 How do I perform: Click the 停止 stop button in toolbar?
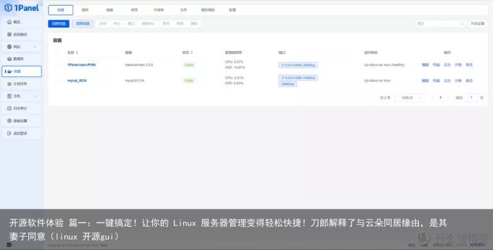click(116, 23)
